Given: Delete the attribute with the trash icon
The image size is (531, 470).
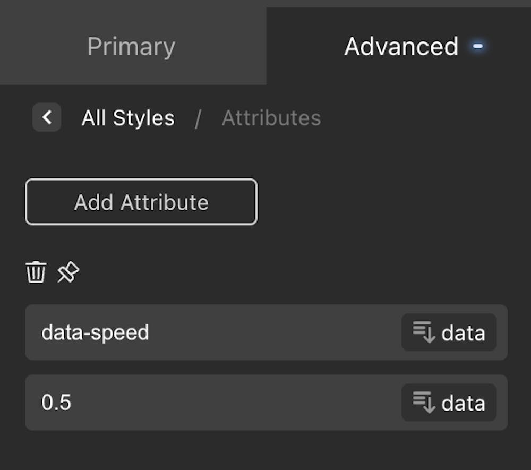Looking at the screenshot, I should 36,273.
